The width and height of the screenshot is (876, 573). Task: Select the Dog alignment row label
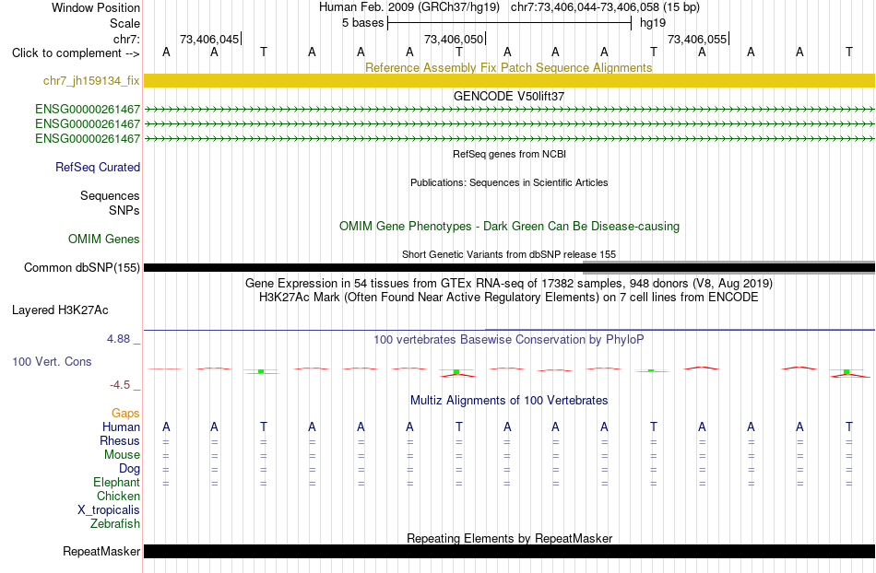click(130, 469)
